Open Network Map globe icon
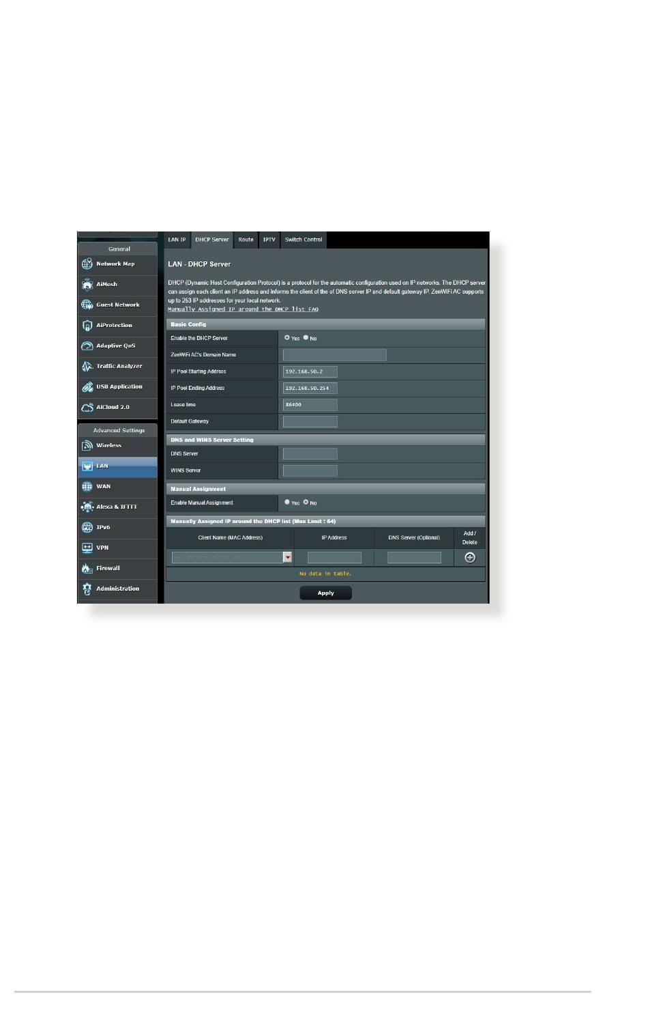Screen dimensions: 648x1014 [87, 264]
